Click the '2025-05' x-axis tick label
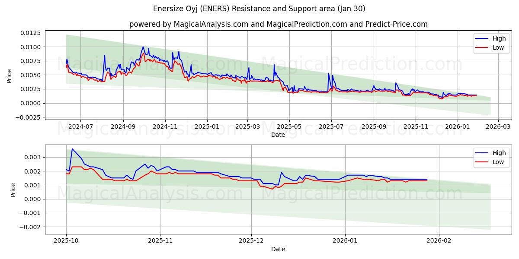The image size is (519, 259). coord(289,127)
